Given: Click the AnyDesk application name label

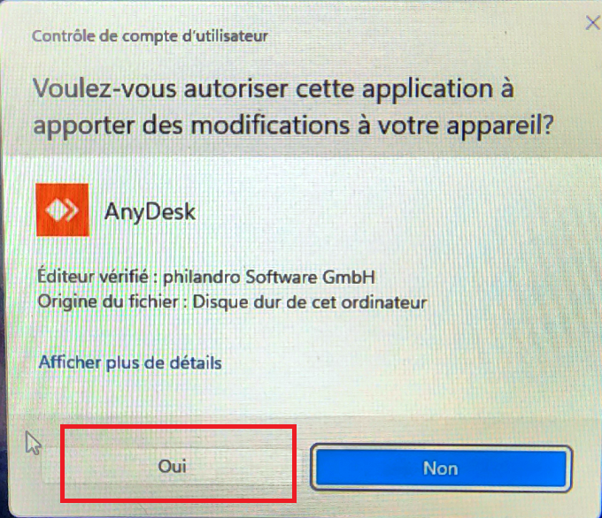Looking at the screenshot, I should [150, 212].
